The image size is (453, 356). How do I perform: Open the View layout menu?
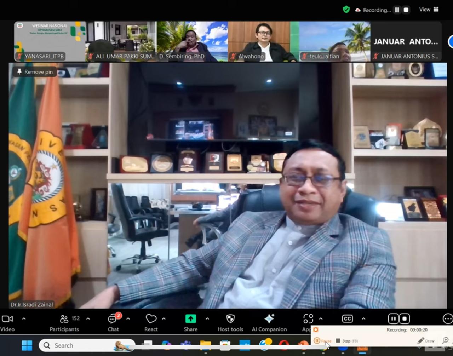point(429,10)
